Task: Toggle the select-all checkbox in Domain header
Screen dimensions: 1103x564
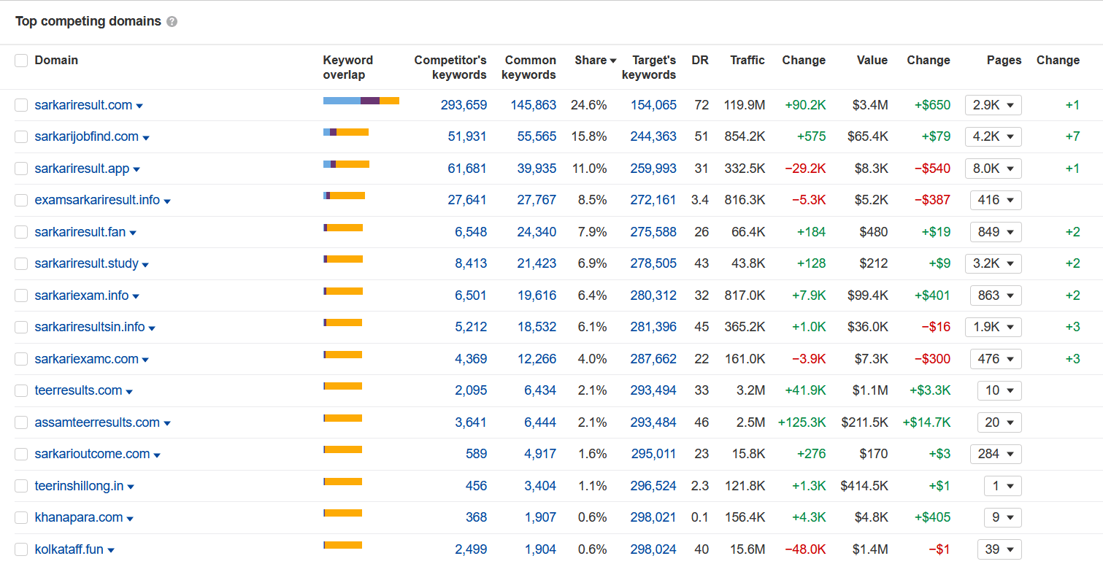Action: tap(21, 61)
